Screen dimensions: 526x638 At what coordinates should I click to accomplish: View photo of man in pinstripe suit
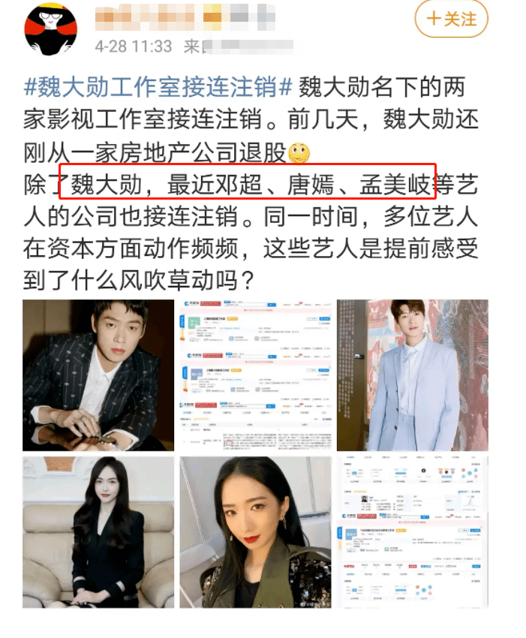[98, 375]
